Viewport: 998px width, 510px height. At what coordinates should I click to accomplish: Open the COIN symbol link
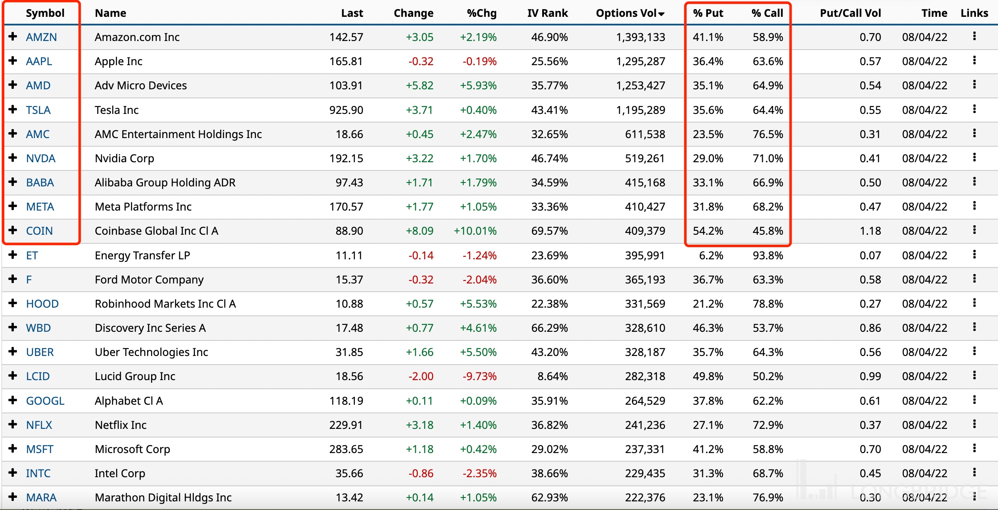(x=39, y=231)
